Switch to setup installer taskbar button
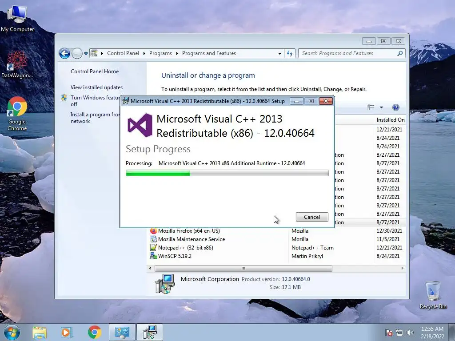The image size is (455, 341). click(x=150, y=332)
